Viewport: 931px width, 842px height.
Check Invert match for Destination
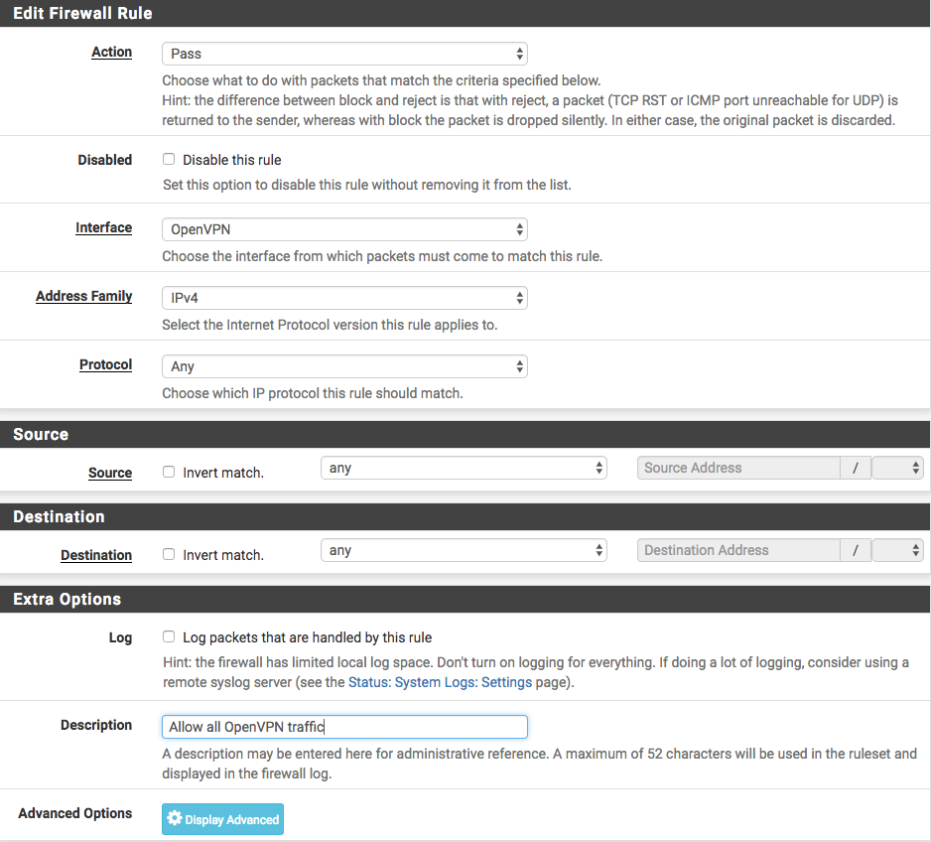[x=169, y=555]
